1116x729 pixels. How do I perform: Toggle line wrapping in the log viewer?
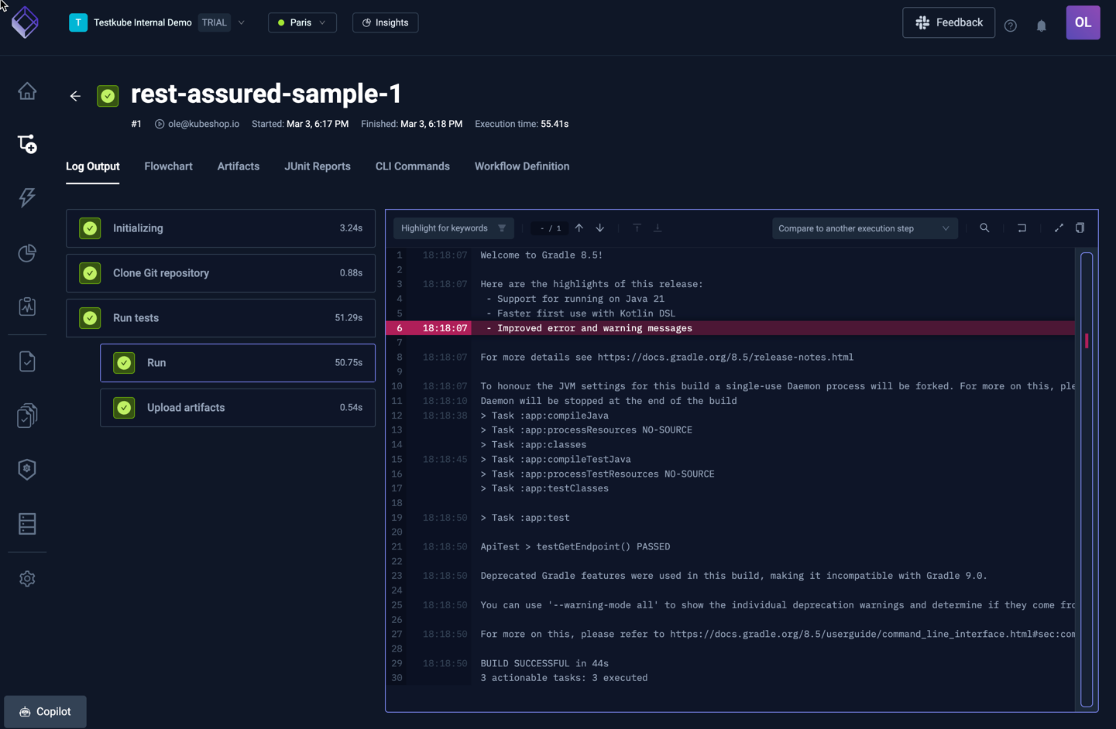(x=1022, y=228)
